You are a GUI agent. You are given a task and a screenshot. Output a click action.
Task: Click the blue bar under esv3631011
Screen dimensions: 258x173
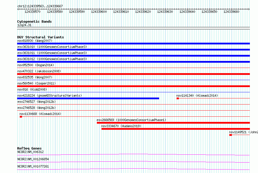(x=133, y=56)
